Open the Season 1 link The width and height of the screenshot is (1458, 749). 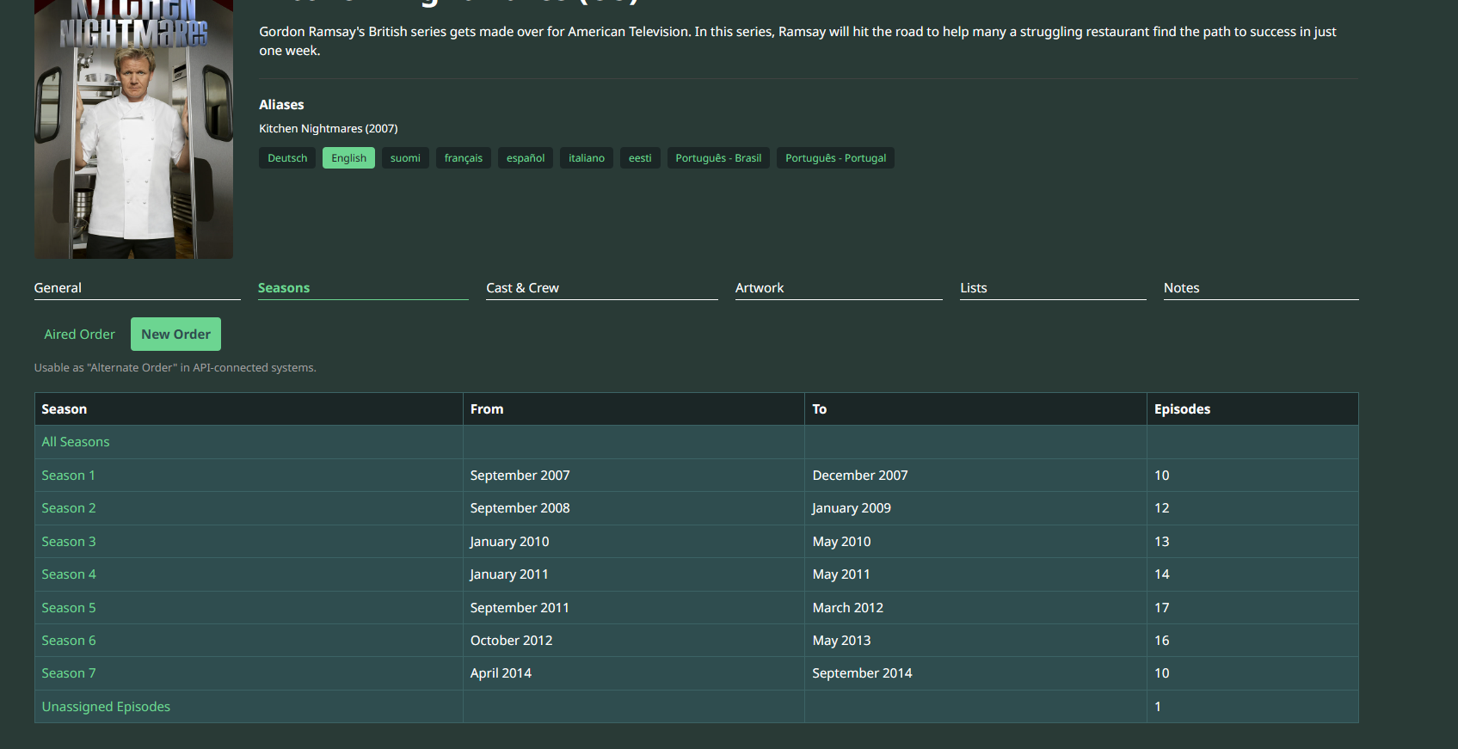[69, 476]
